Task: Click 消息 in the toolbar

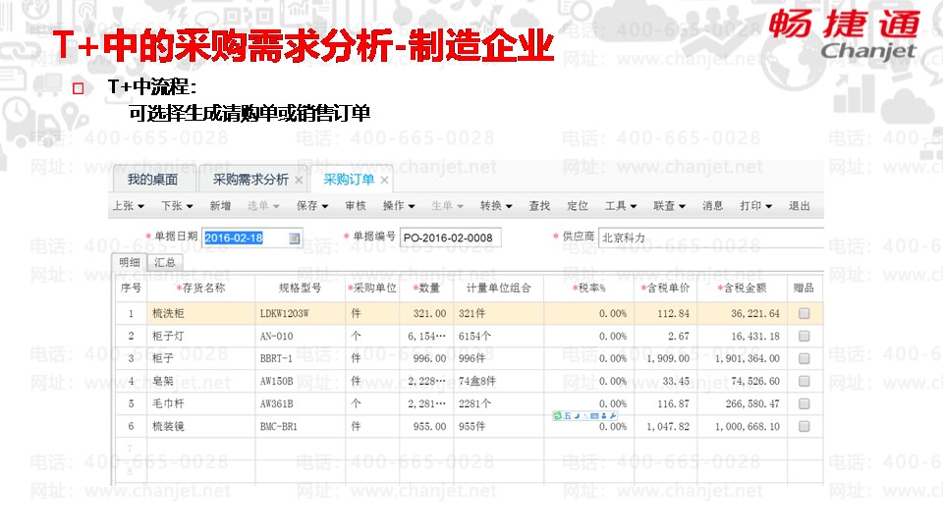Action: [713, 206]
